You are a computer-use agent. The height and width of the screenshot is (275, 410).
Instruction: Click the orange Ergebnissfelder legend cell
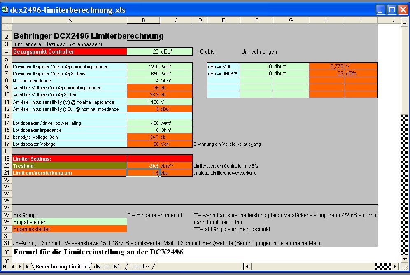70,229
